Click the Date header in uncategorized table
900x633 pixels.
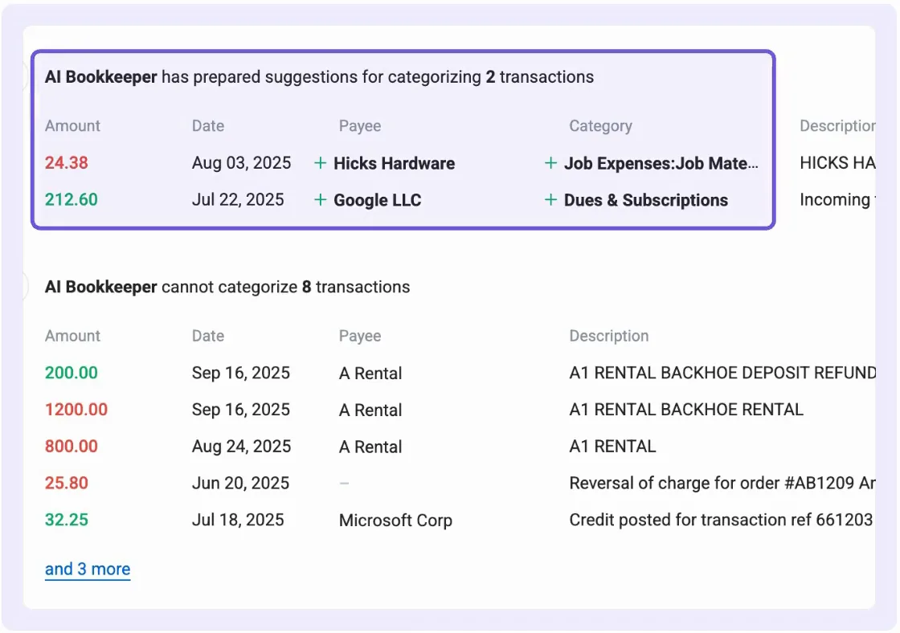click(208, 336)
